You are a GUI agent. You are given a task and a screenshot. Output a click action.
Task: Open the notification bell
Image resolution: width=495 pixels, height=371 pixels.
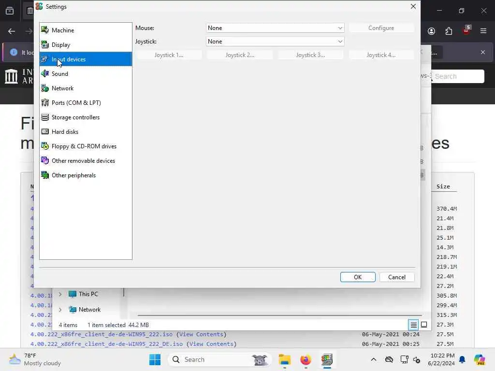462,359
